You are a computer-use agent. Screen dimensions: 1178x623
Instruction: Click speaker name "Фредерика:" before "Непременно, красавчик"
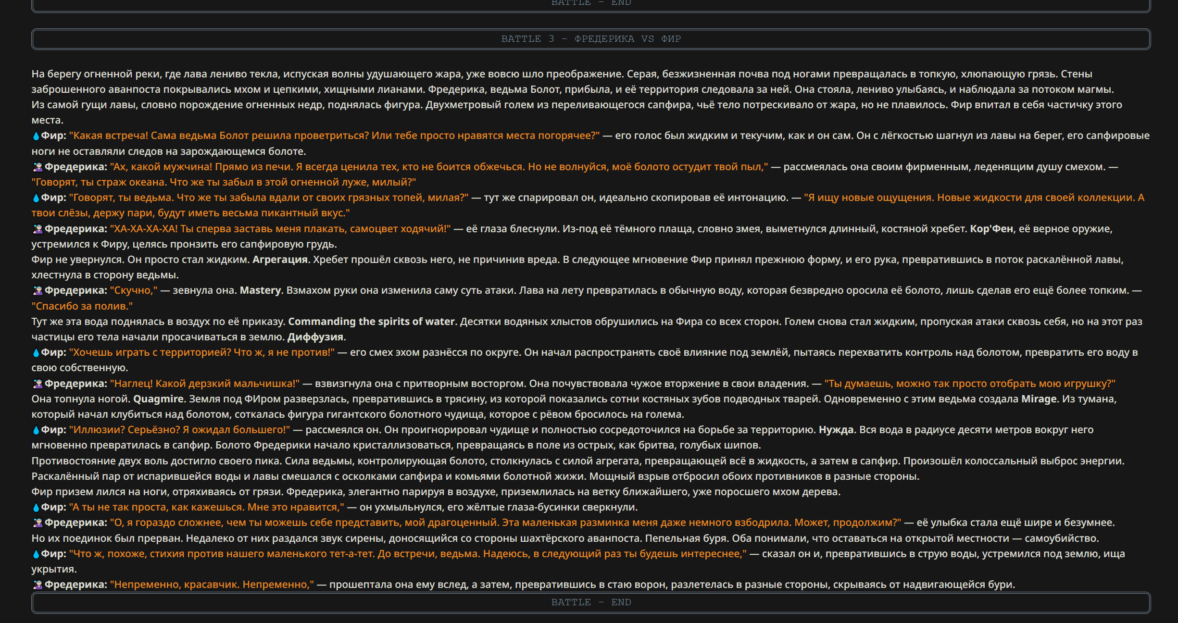[x=76, y=585]
